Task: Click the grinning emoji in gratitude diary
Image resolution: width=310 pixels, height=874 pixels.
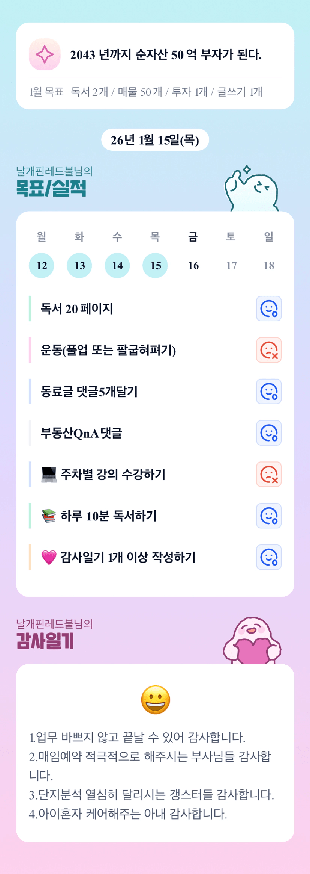Action: [x=155, y=700]
